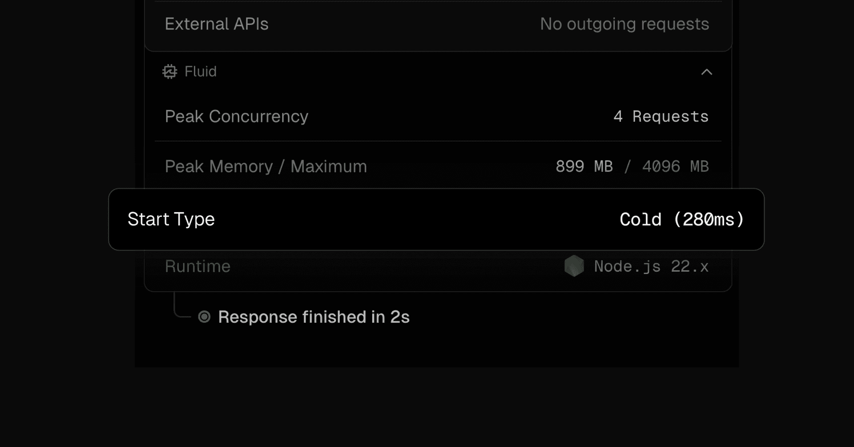Select the Peak Concurrency label
Viewport: 854px width, 447px height.
pyautogui.click(x=237, y=117)
